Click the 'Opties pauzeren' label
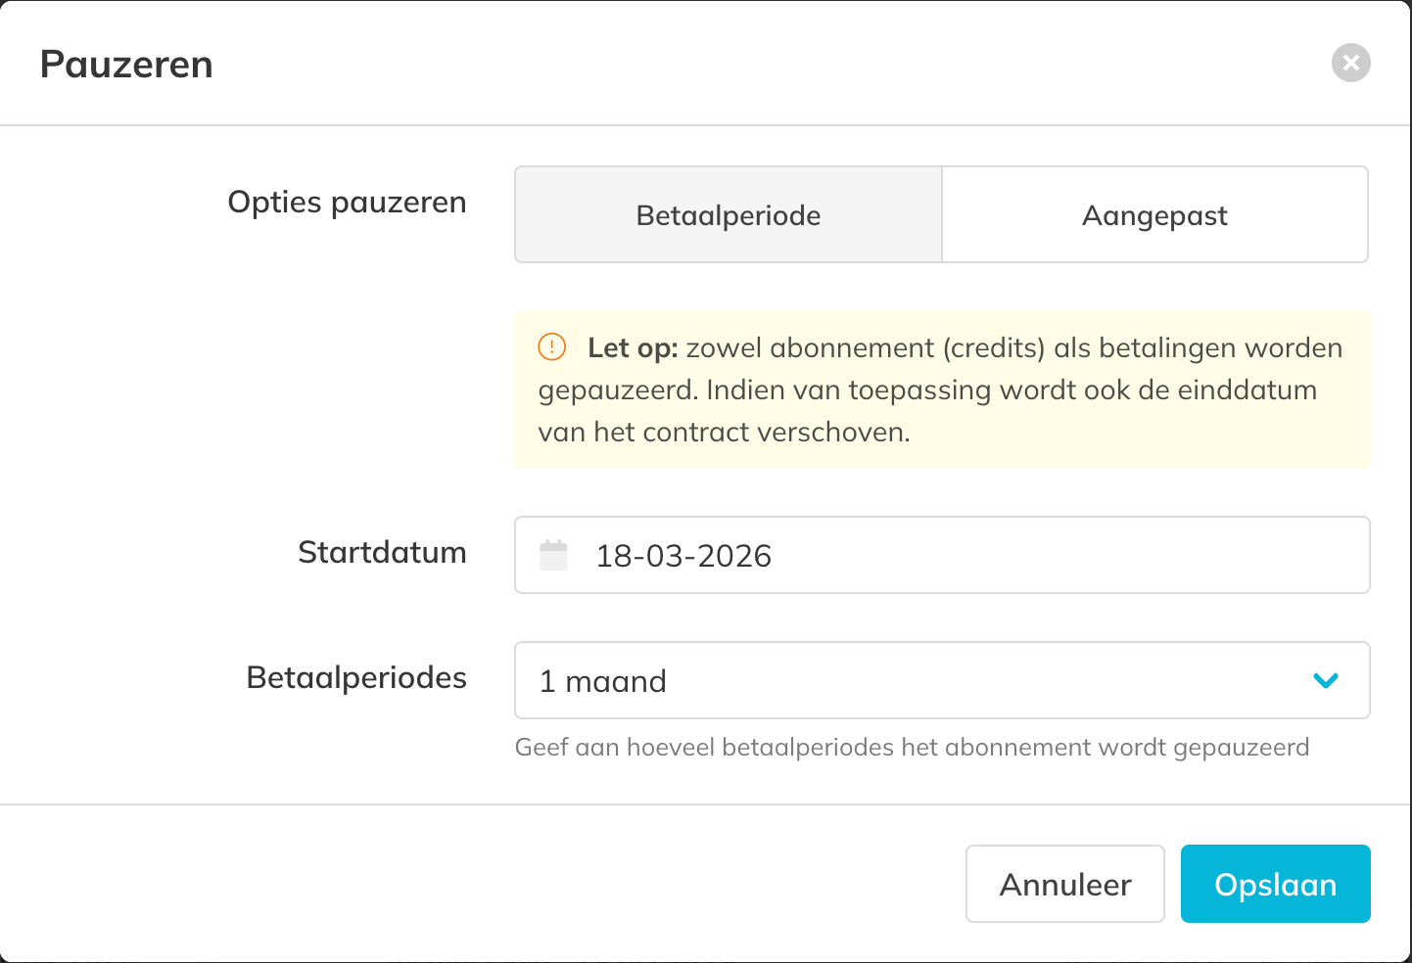1412x963 pixels. click(347, 202)
